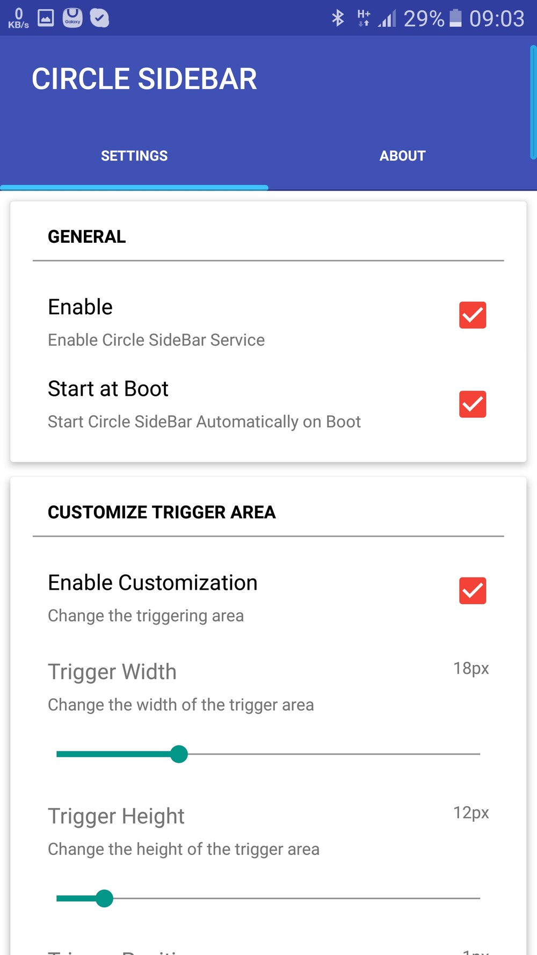The height and width of the screenshot is (955, 537).
Task: Tap the signal strength bars icon
Action: click(387, 19)
